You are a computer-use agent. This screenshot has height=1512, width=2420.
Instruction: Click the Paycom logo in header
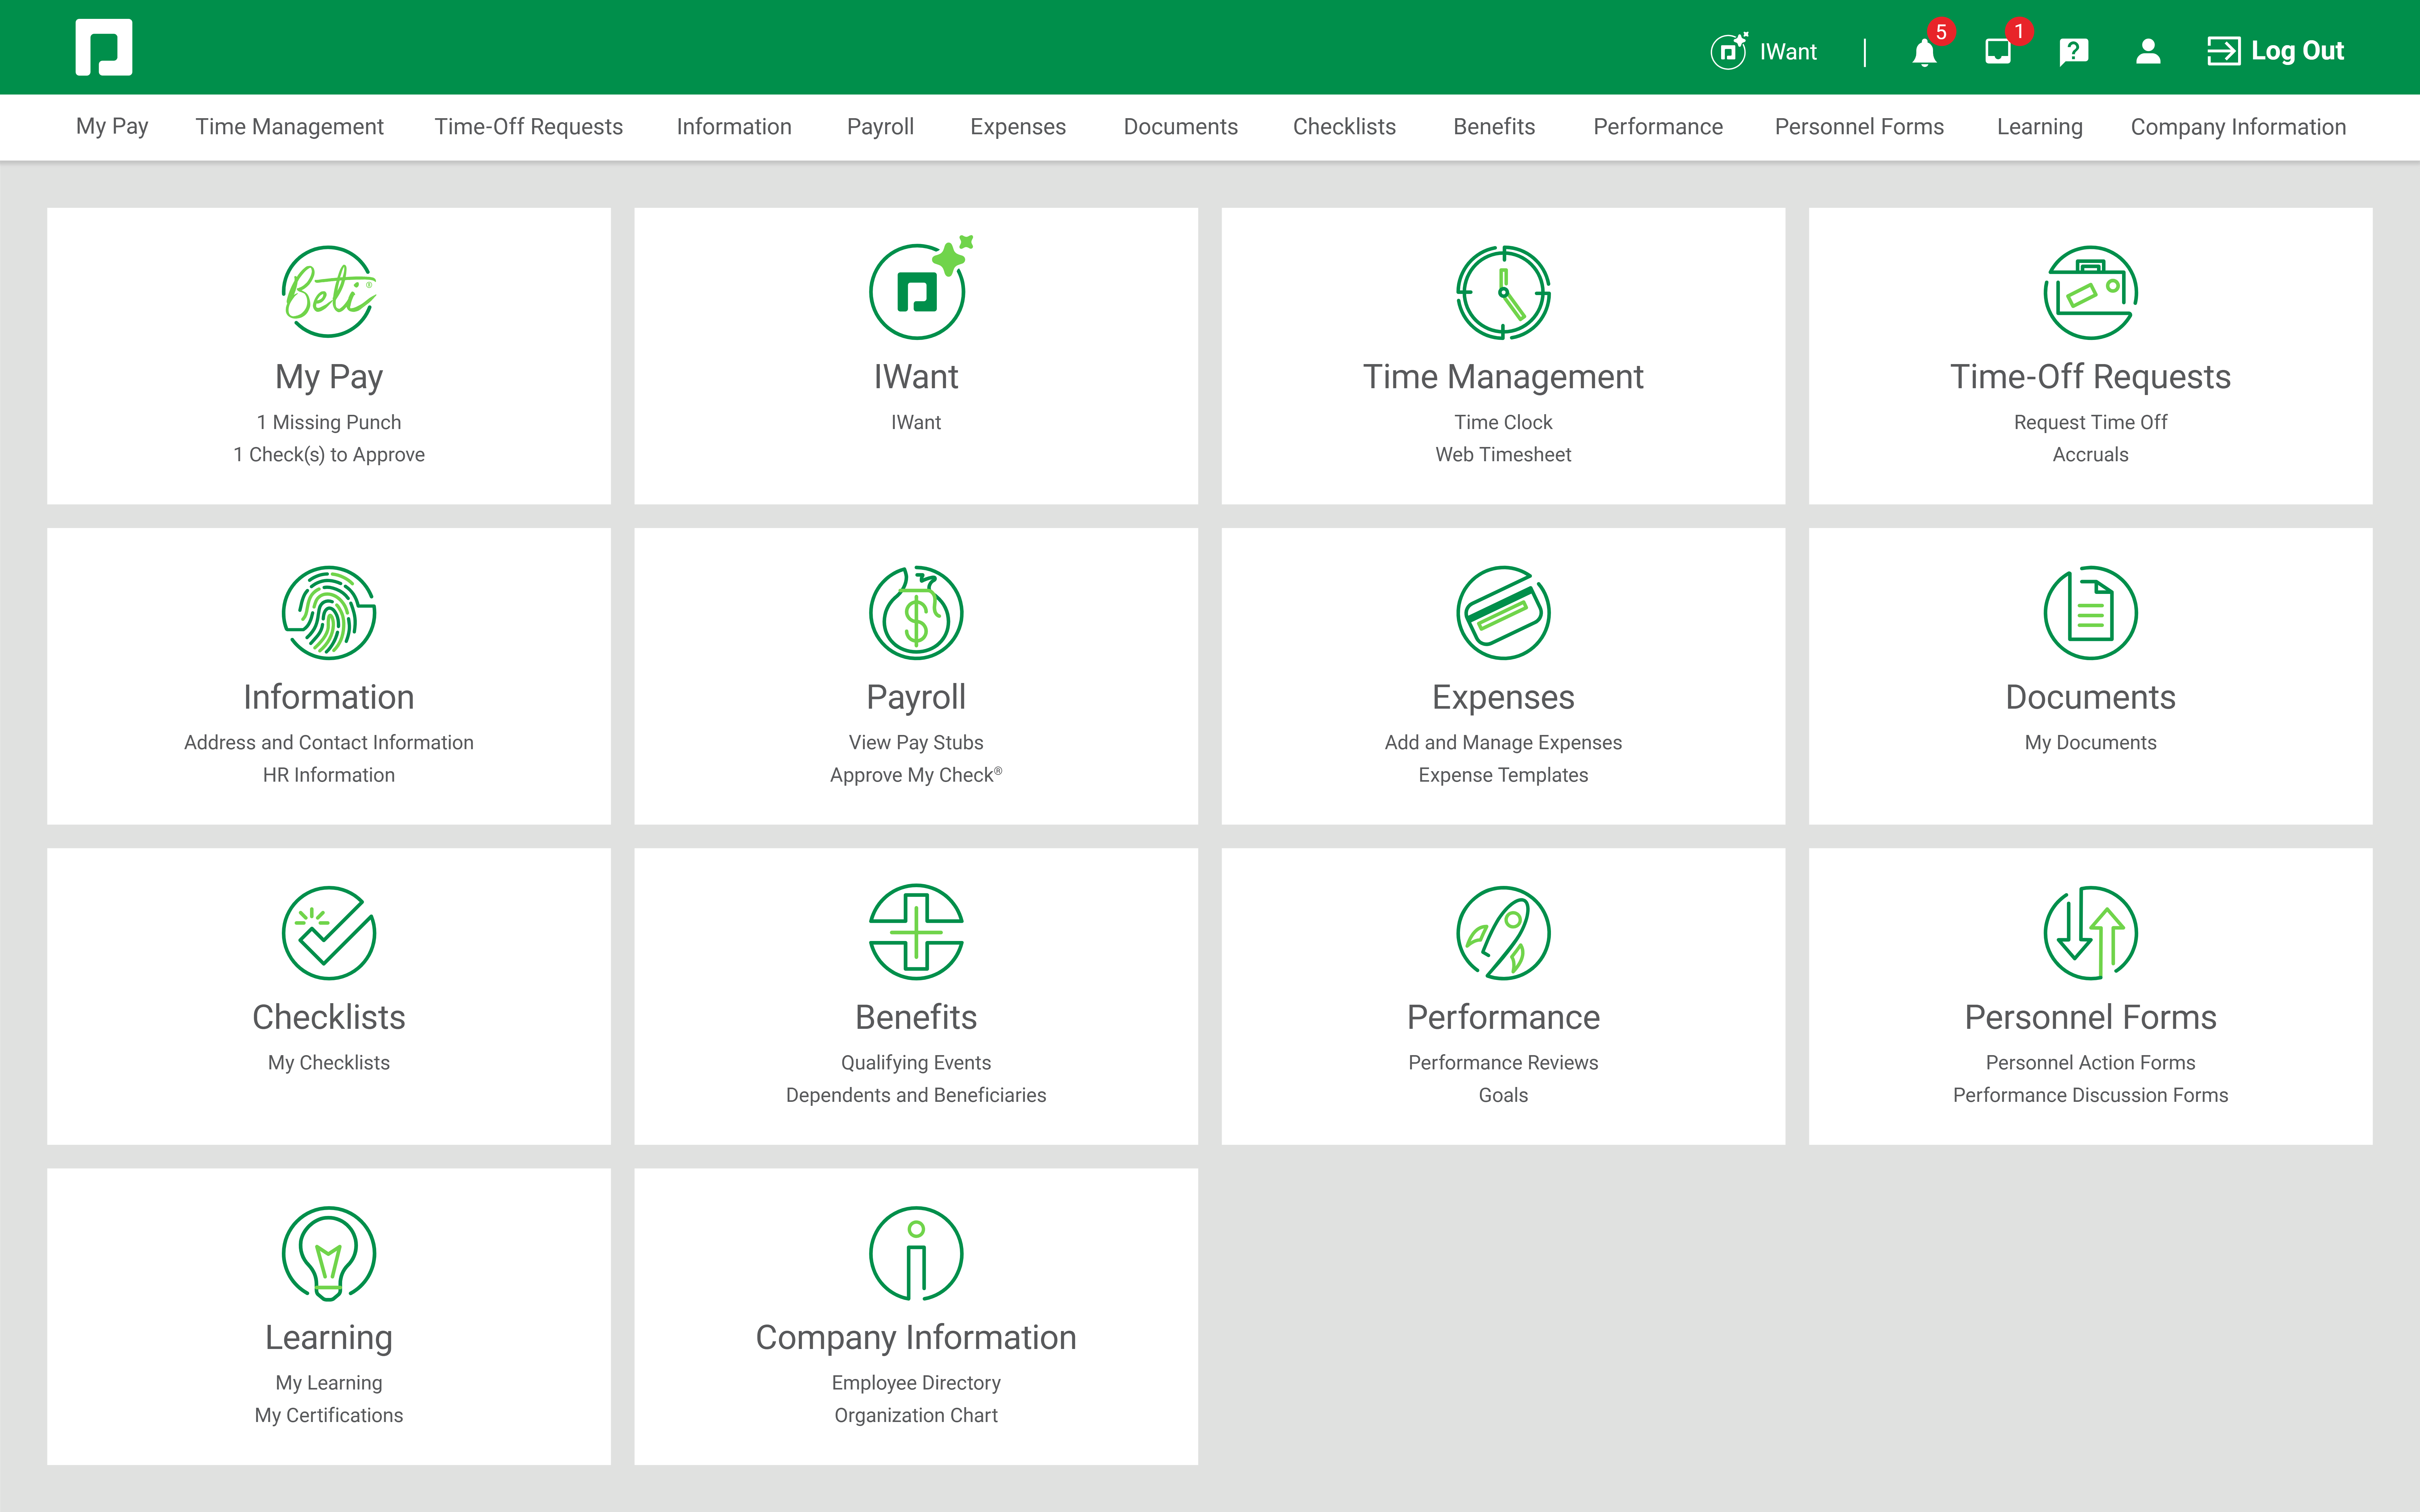[x=104, y=47]
